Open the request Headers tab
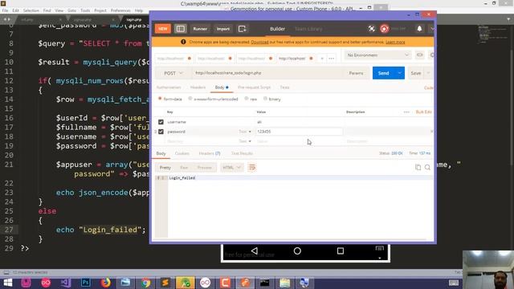The height and width of the screenshot is (289, 514). click(198, 88)
